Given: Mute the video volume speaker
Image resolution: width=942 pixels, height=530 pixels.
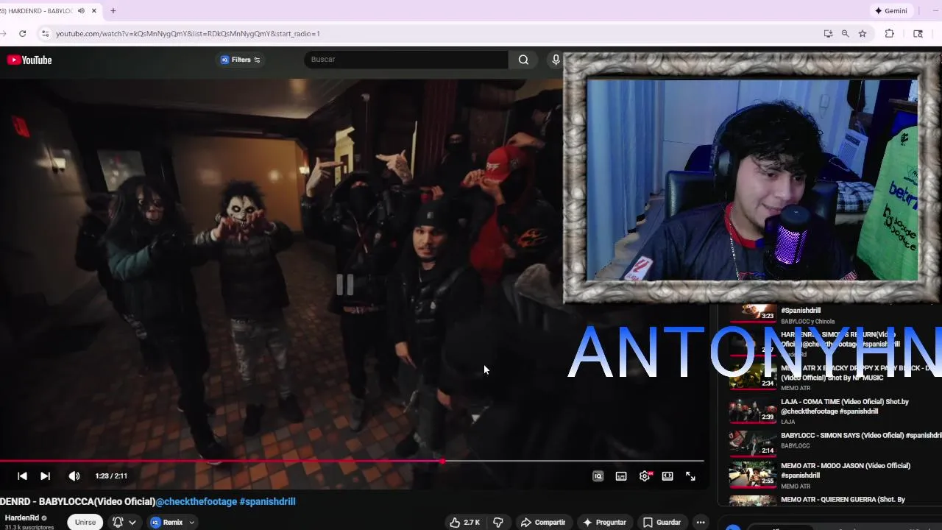Looking at the screenshot, I should coord(74,476).
